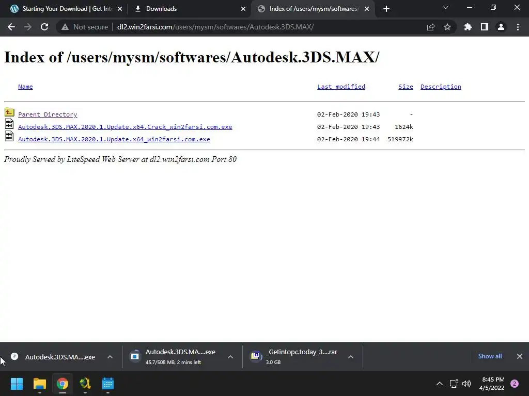Viewport: 529px width, 396px height.
Task: Click the binary icon beside x64_win2farsi file
Action: tap(9, 136)
